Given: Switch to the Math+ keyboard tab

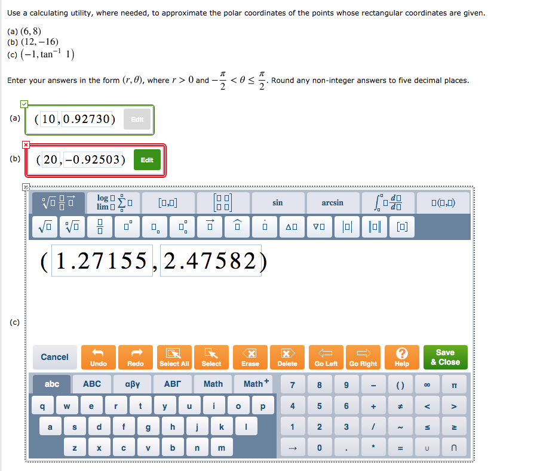Looking at the screenshot, I should 253,384.
